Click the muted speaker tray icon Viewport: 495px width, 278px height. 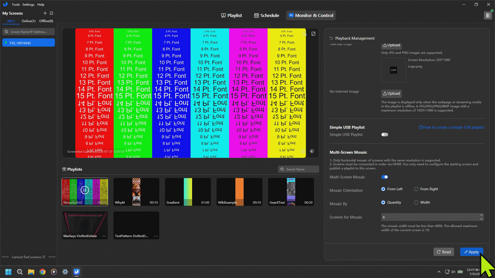tap(453, 272)
